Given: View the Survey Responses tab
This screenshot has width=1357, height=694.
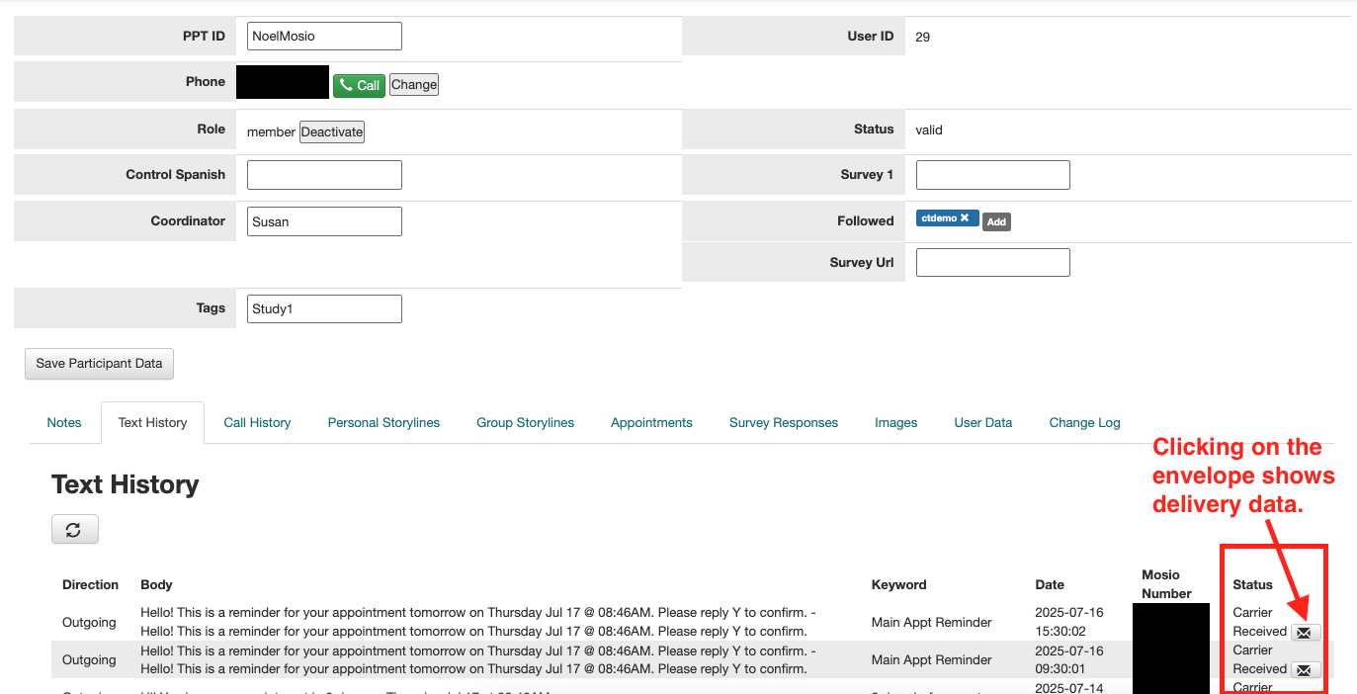Looking at the screenshot, I should pos(783,422).
